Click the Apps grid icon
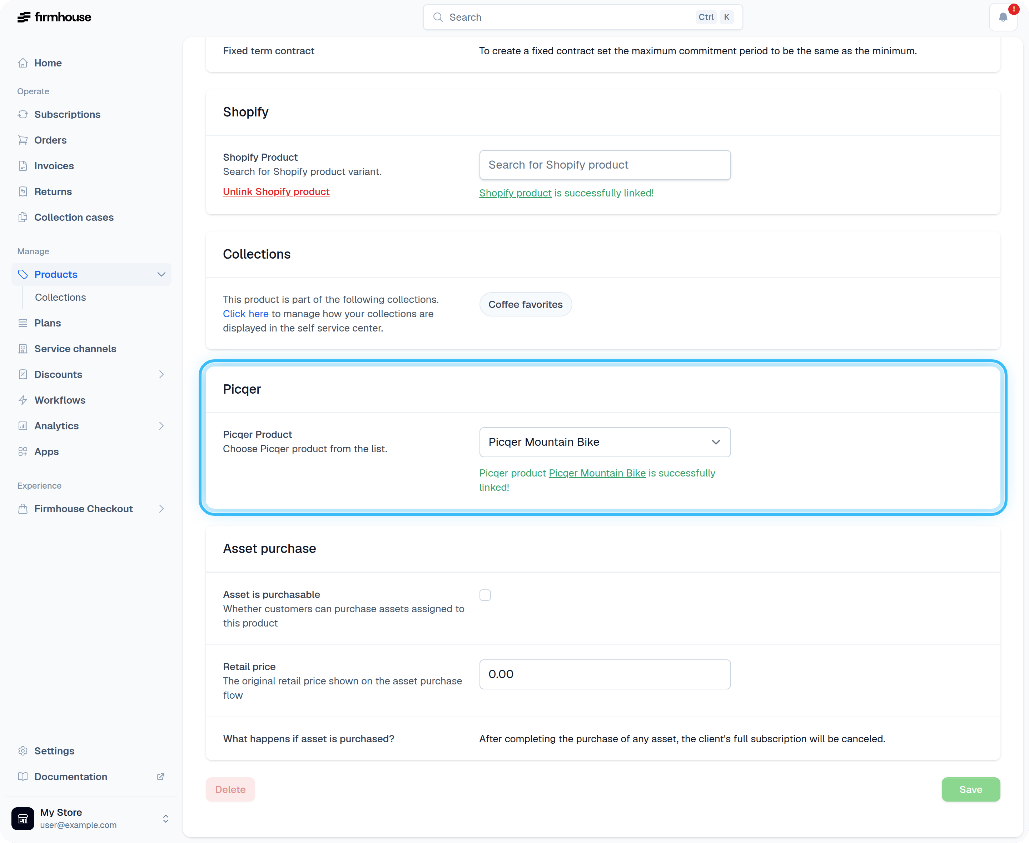1029x843 pixels. 23,452
